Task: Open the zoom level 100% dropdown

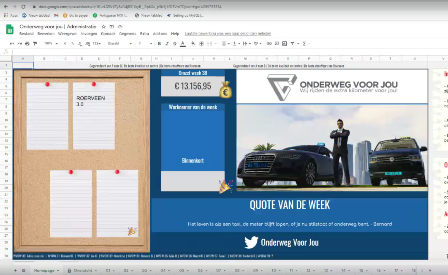Action: coord(51,44)
